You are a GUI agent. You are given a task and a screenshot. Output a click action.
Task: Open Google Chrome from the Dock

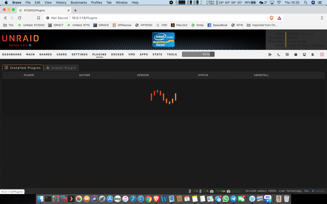(148, 199)
